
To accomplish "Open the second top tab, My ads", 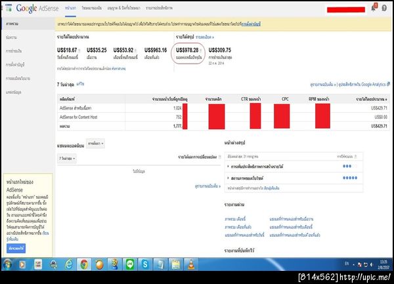I will (x=92, y=9).
